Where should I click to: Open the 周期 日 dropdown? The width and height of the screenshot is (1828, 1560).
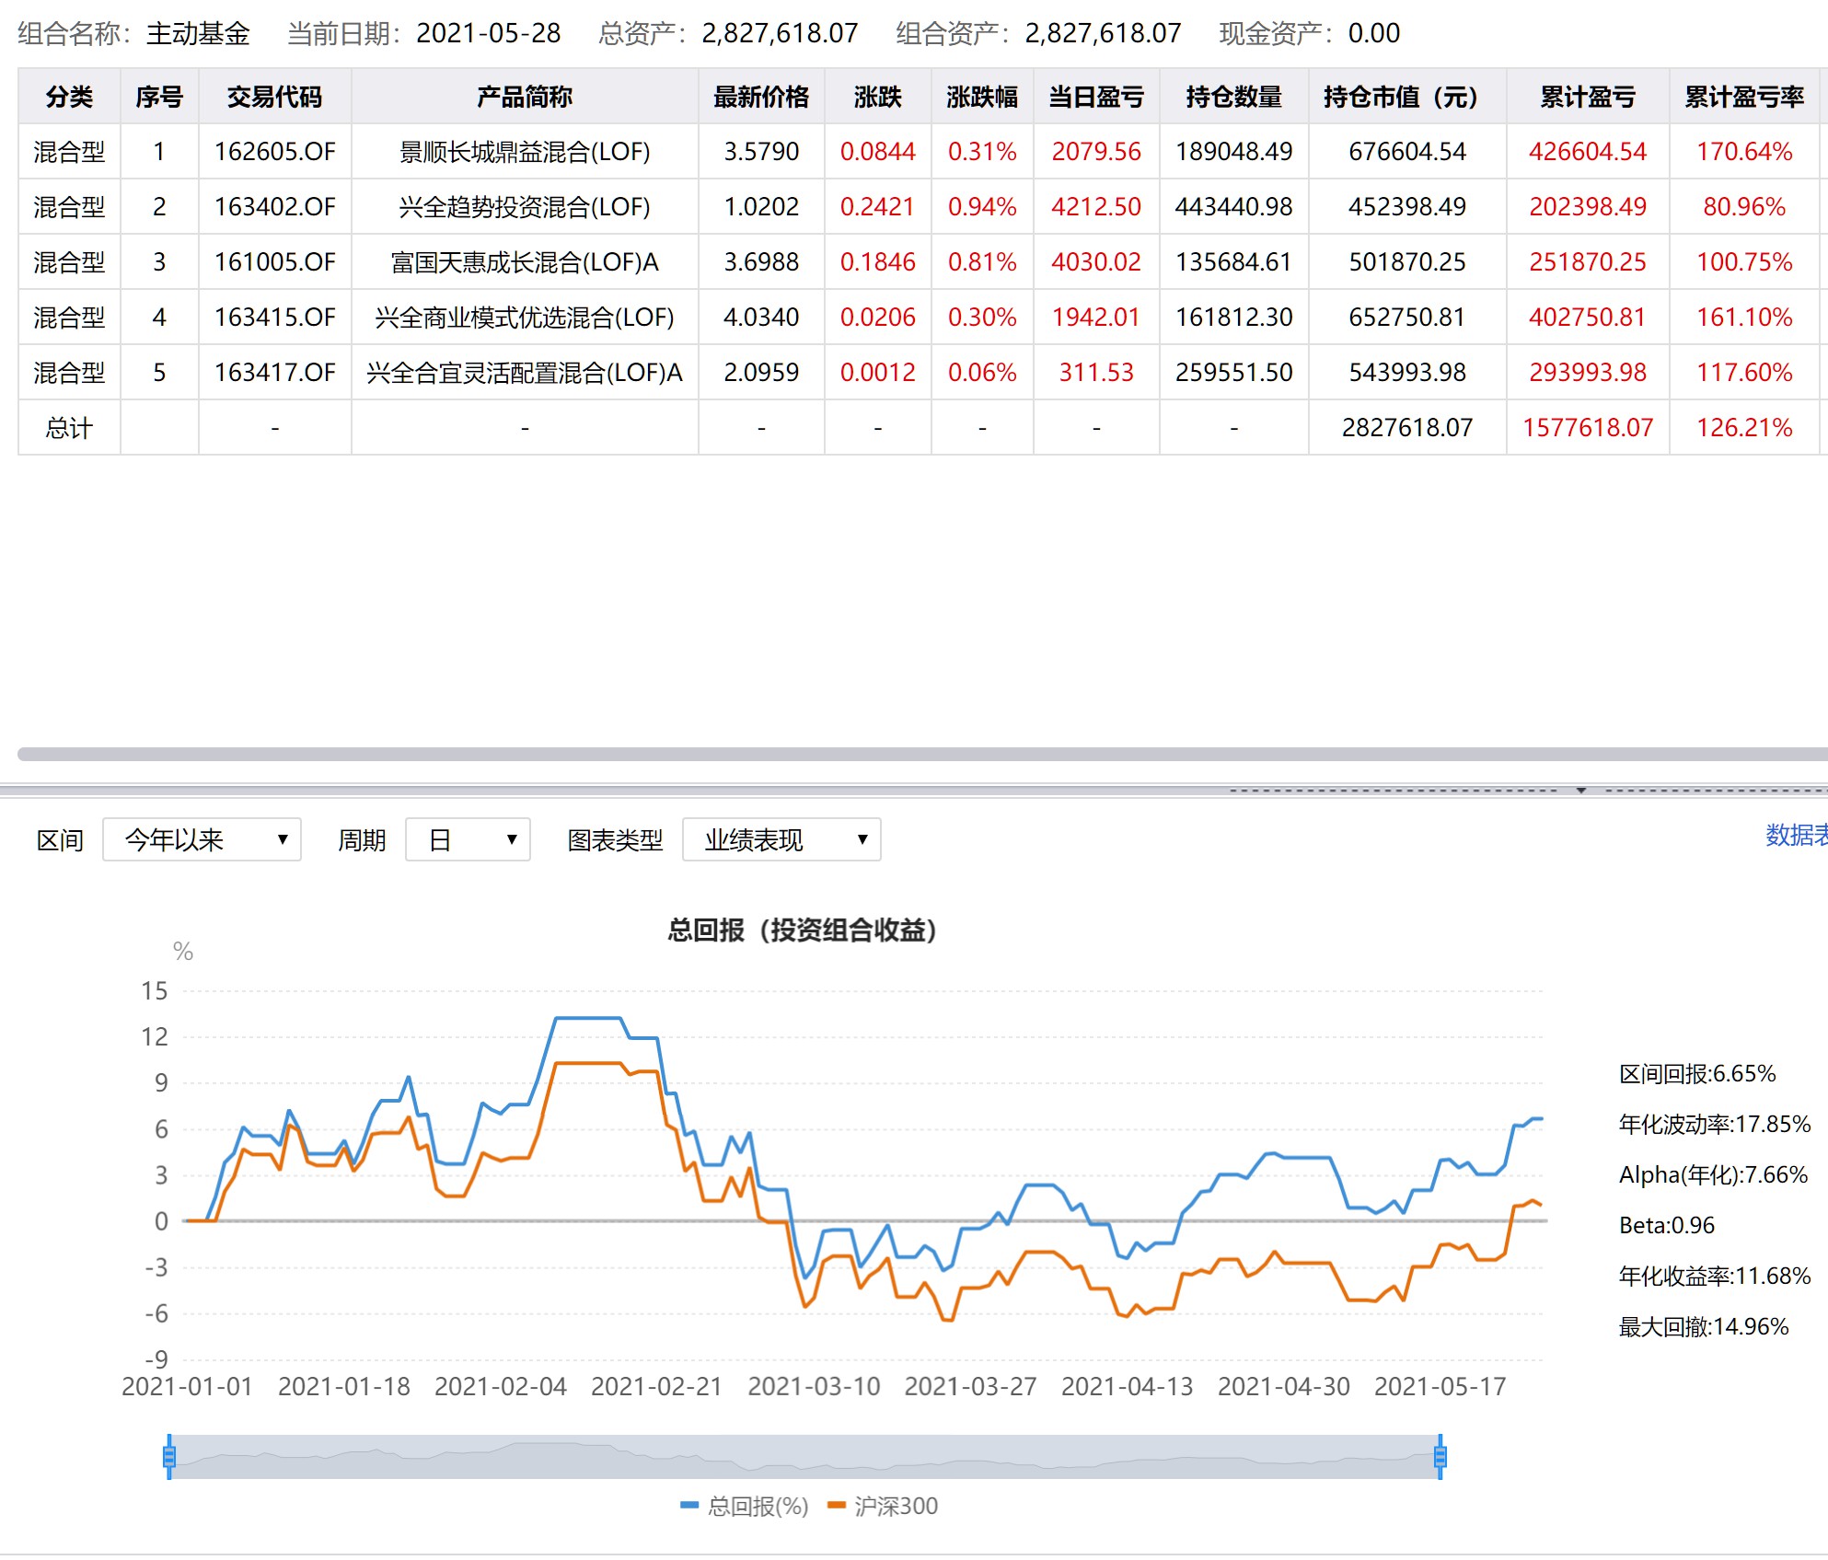[x=468, y=839]
